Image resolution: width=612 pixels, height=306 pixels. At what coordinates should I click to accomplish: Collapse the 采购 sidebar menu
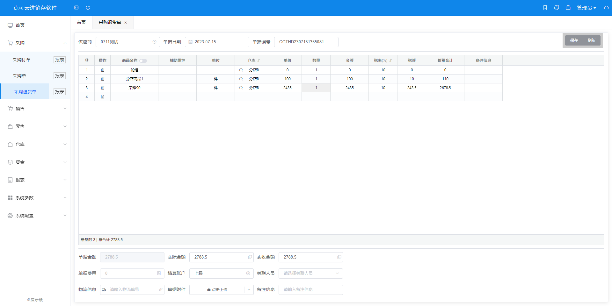(35, 43)
